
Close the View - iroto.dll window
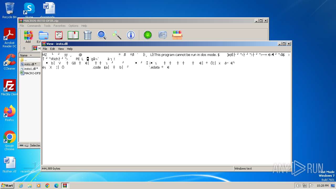pos(288,44)
